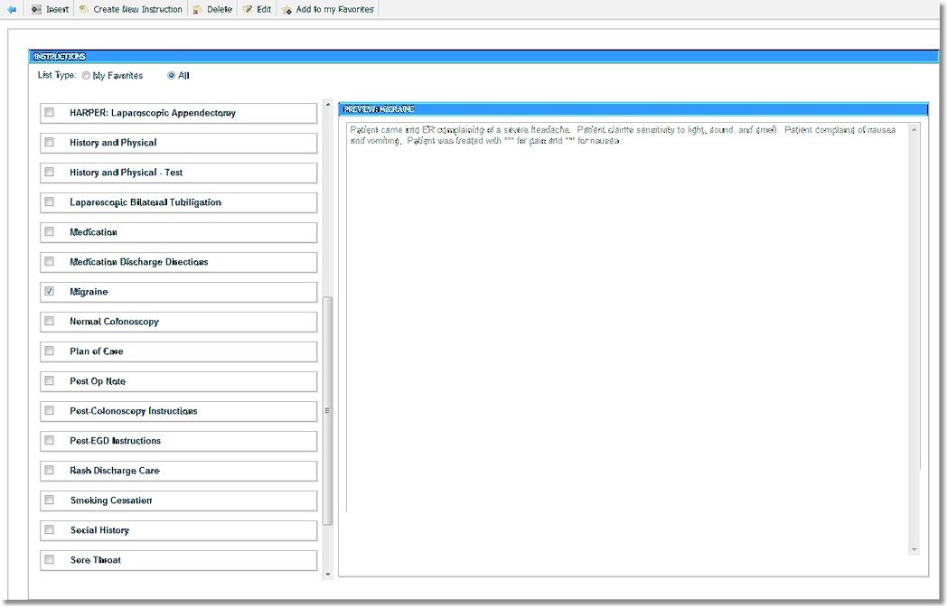Click the blue back arrow icon
The image size is (948, 608).
[x=11, y=9]
